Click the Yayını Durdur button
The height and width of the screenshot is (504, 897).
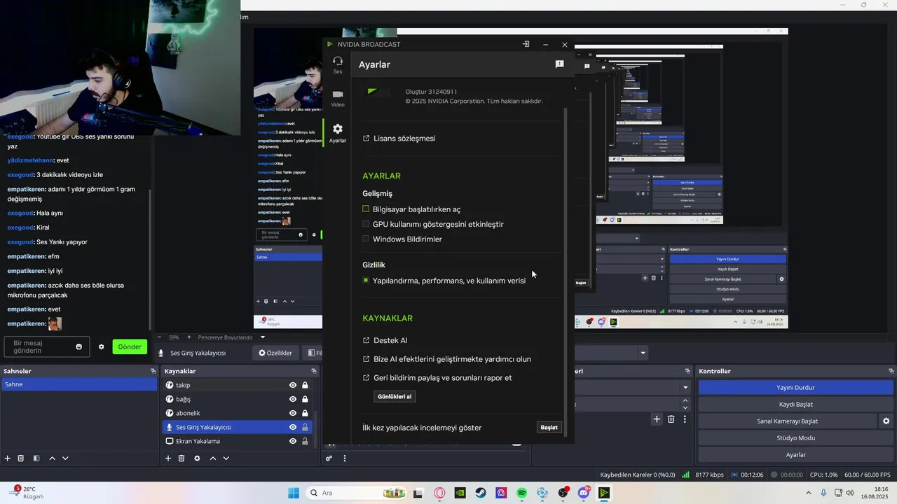[795, 387]
